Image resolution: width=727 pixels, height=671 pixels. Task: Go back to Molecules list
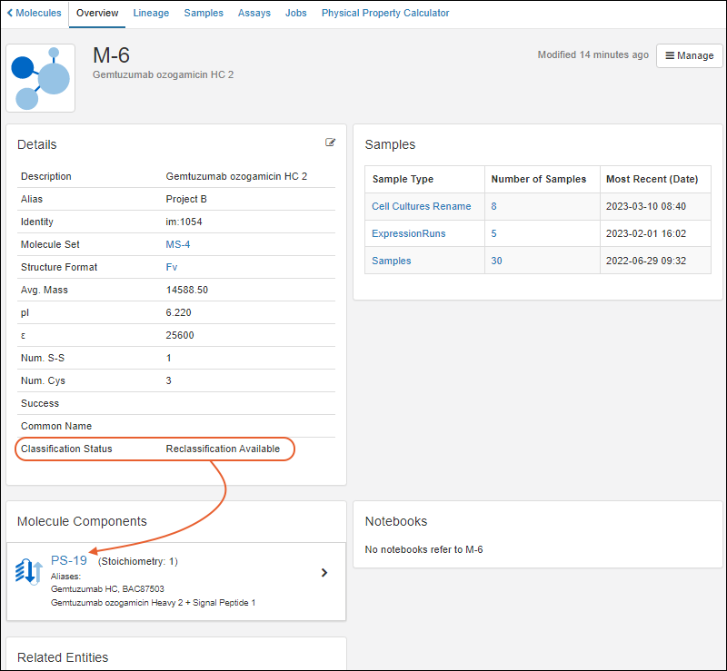[x=35, y=14]
